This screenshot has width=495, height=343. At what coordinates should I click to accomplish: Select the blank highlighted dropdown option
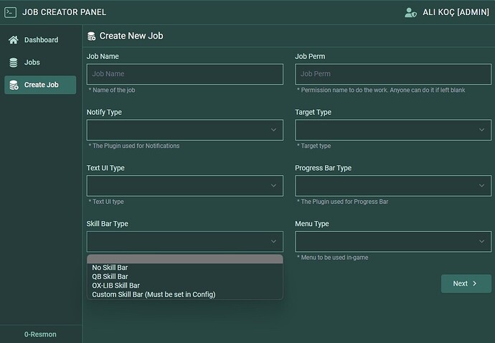tap(184, 259)
